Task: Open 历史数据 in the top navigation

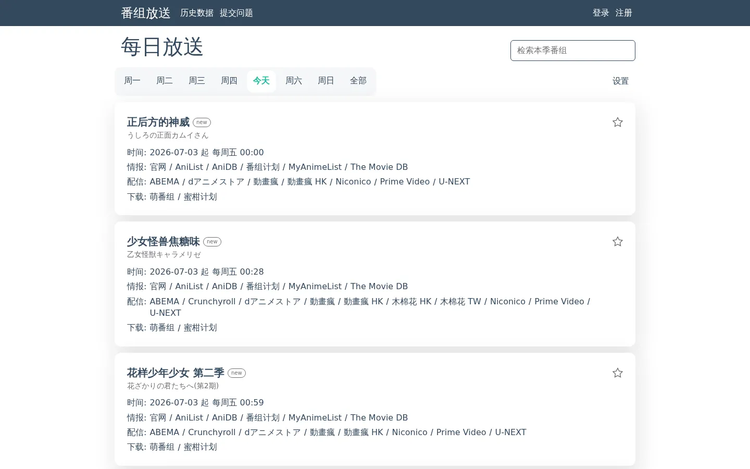Action: [197, 13]
